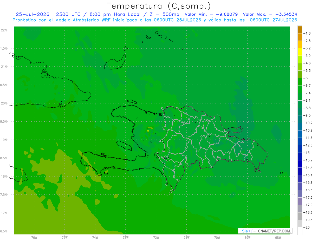Click the "20N" latitude label
This screenshot has height=241, width=312.
(x=4, y=103)
